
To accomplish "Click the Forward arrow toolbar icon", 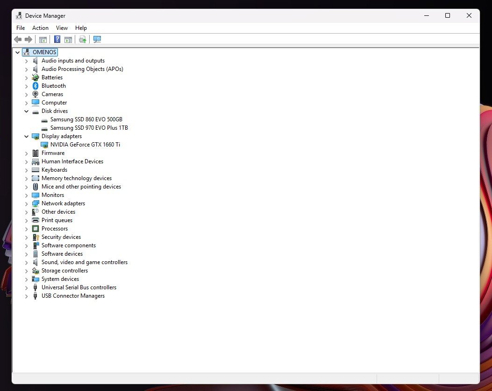I will coord(28,40).
